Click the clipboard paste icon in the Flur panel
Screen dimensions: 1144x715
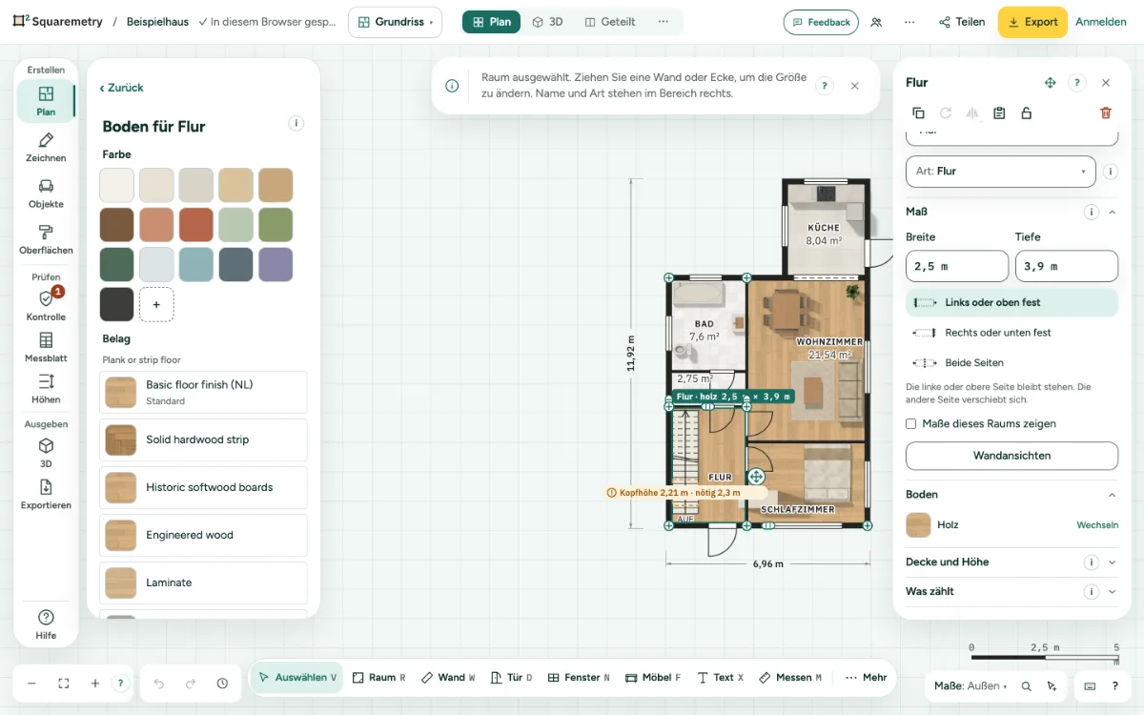coord(999,112)
